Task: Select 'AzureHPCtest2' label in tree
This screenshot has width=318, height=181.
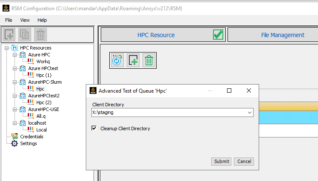Action: 44,96
